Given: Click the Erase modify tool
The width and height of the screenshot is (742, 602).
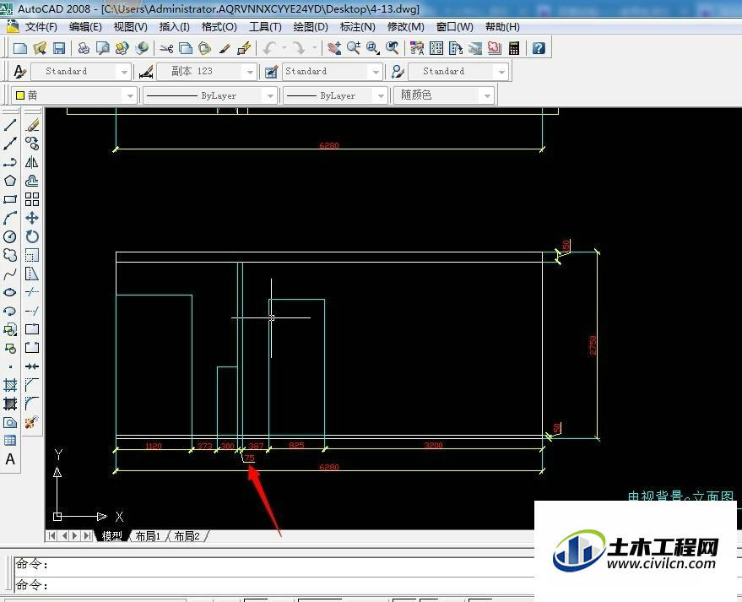Looking at the screenshot, I should 32,126.
